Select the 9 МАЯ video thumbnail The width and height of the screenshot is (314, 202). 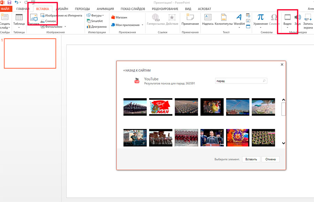coord(160,107)
